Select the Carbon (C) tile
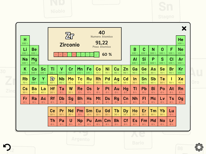 144,50
